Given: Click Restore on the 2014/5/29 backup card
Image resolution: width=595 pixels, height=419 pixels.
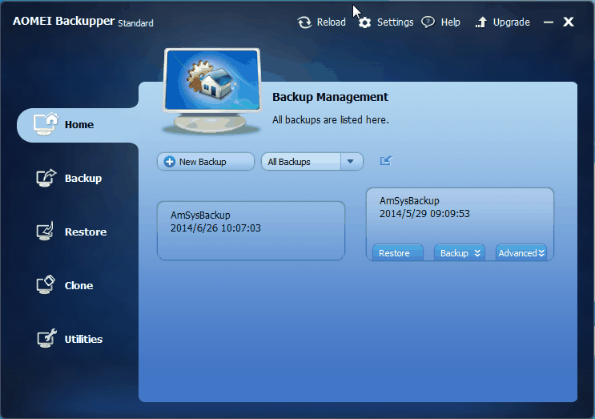Looking at the screenshot, I should 398,253.
